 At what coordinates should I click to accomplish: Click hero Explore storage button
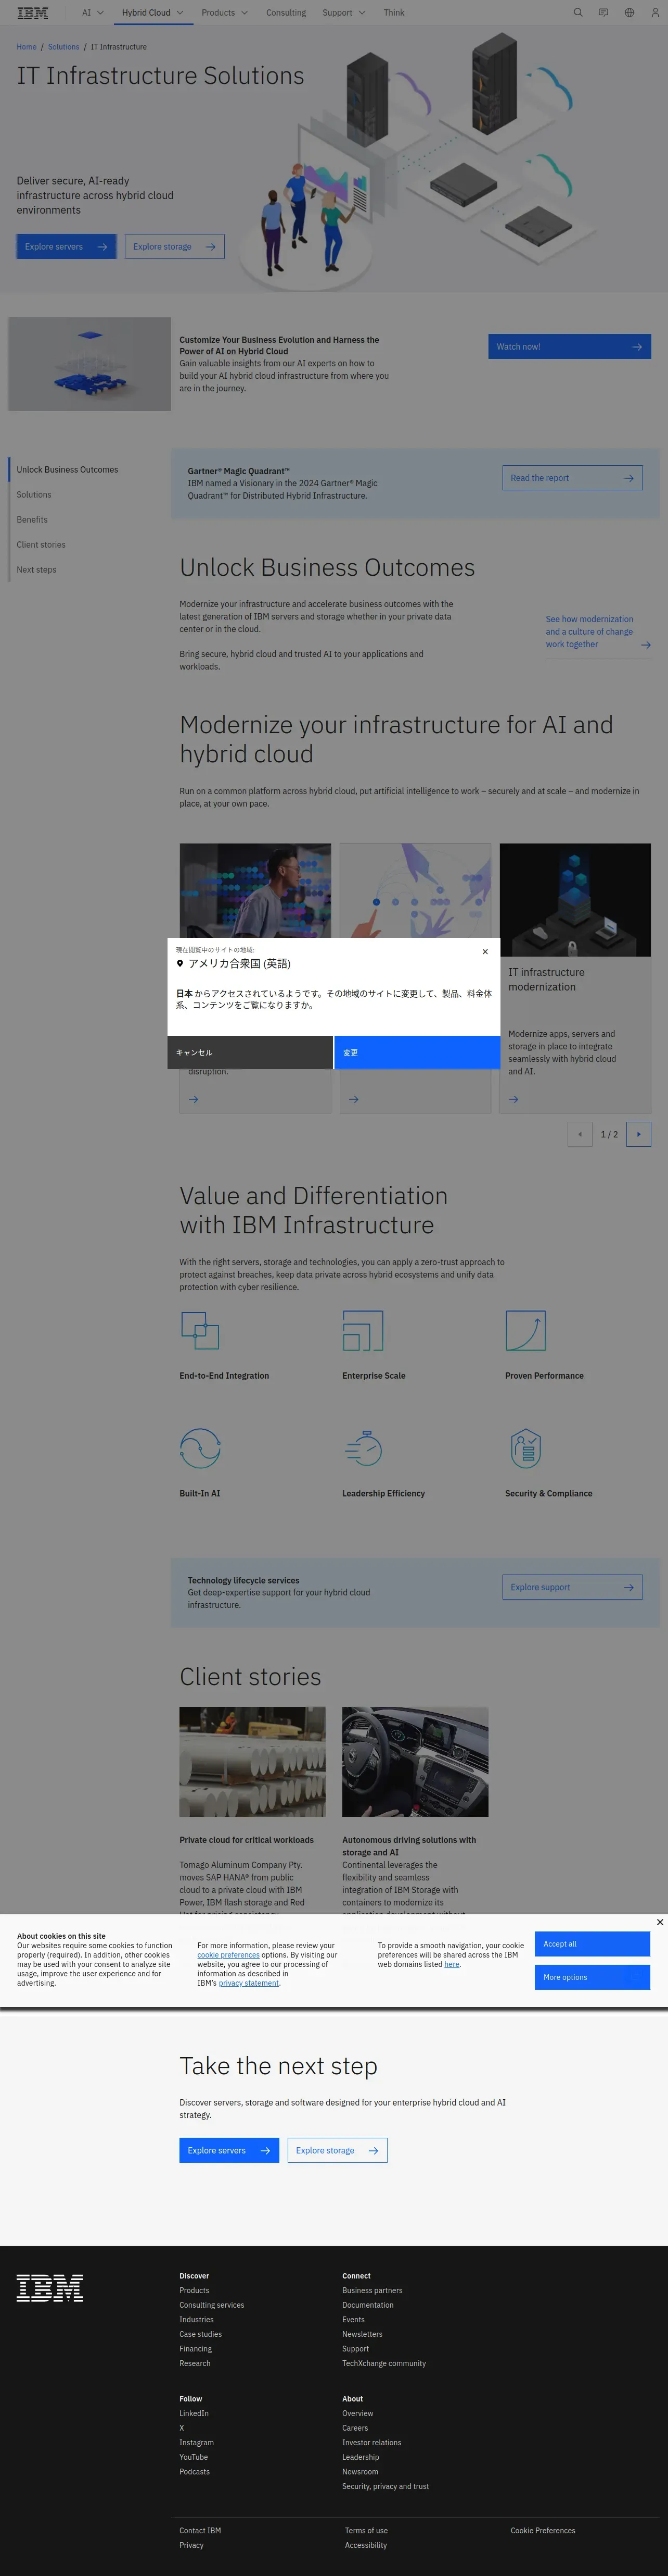(174, 247)
